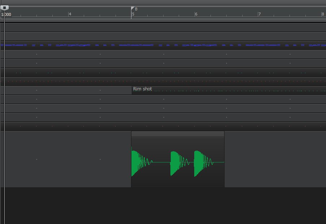Click bar 6 on the timeline ruler
Viewport: 326px width, 224px height.
click(196, 14)
